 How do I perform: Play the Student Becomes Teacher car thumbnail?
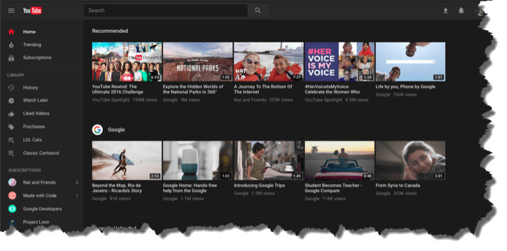[x=340, y=160]
